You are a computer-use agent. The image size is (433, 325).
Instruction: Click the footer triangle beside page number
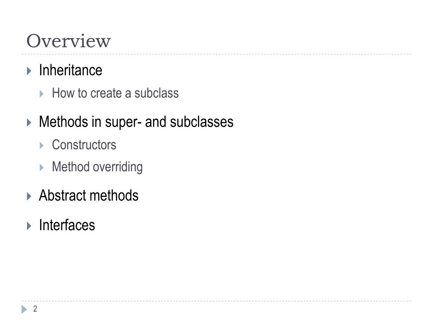(x=24, y=309)
